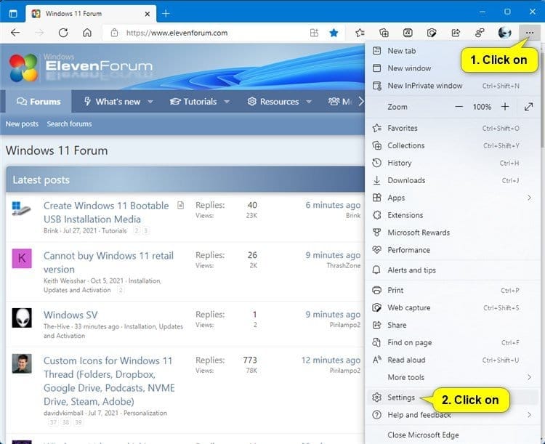The width and height of the screenshot is (545, 444).
Task: Click the purple K avatar
Action: (22, 258)
